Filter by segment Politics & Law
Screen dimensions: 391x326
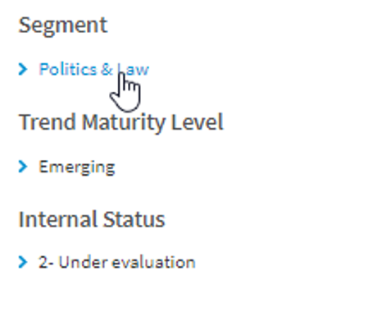tap(94, 69)
